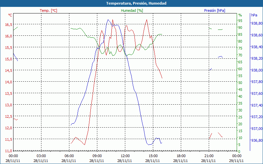Click the 50 humidity axis value

[x=240, y=83]
